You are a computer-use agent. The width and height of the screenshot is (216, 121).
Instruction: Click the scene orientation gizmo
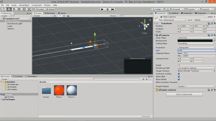[x=145, y=25]
